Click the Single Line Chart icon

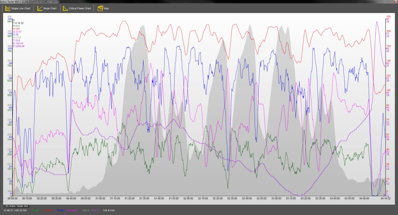click(8, 8)
